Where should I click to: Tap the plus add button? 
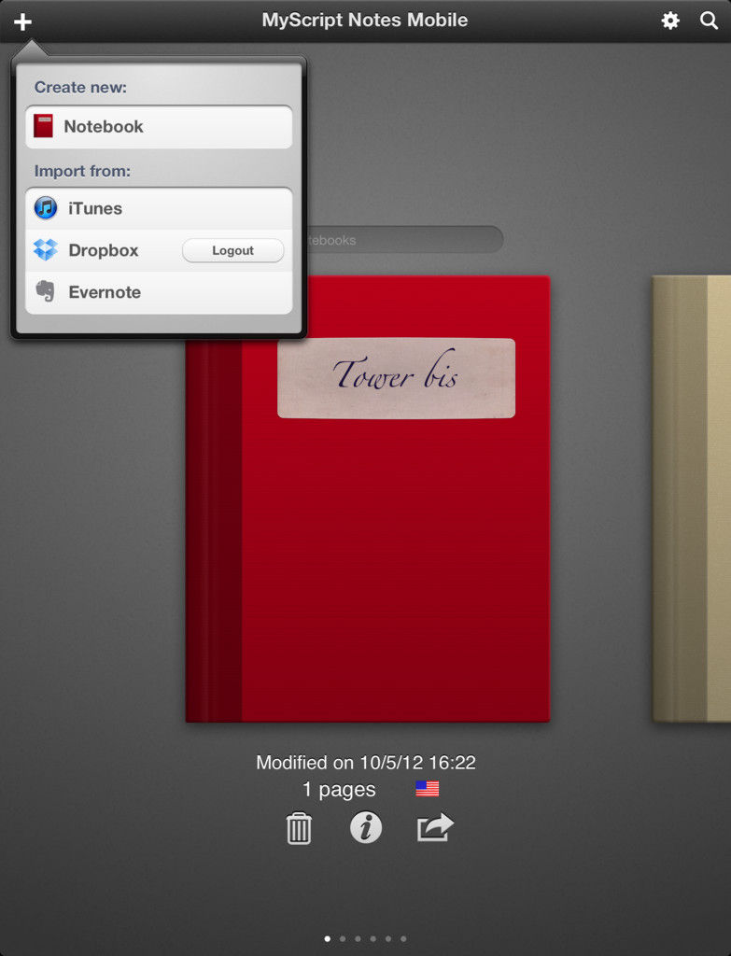tap(22, 22)
